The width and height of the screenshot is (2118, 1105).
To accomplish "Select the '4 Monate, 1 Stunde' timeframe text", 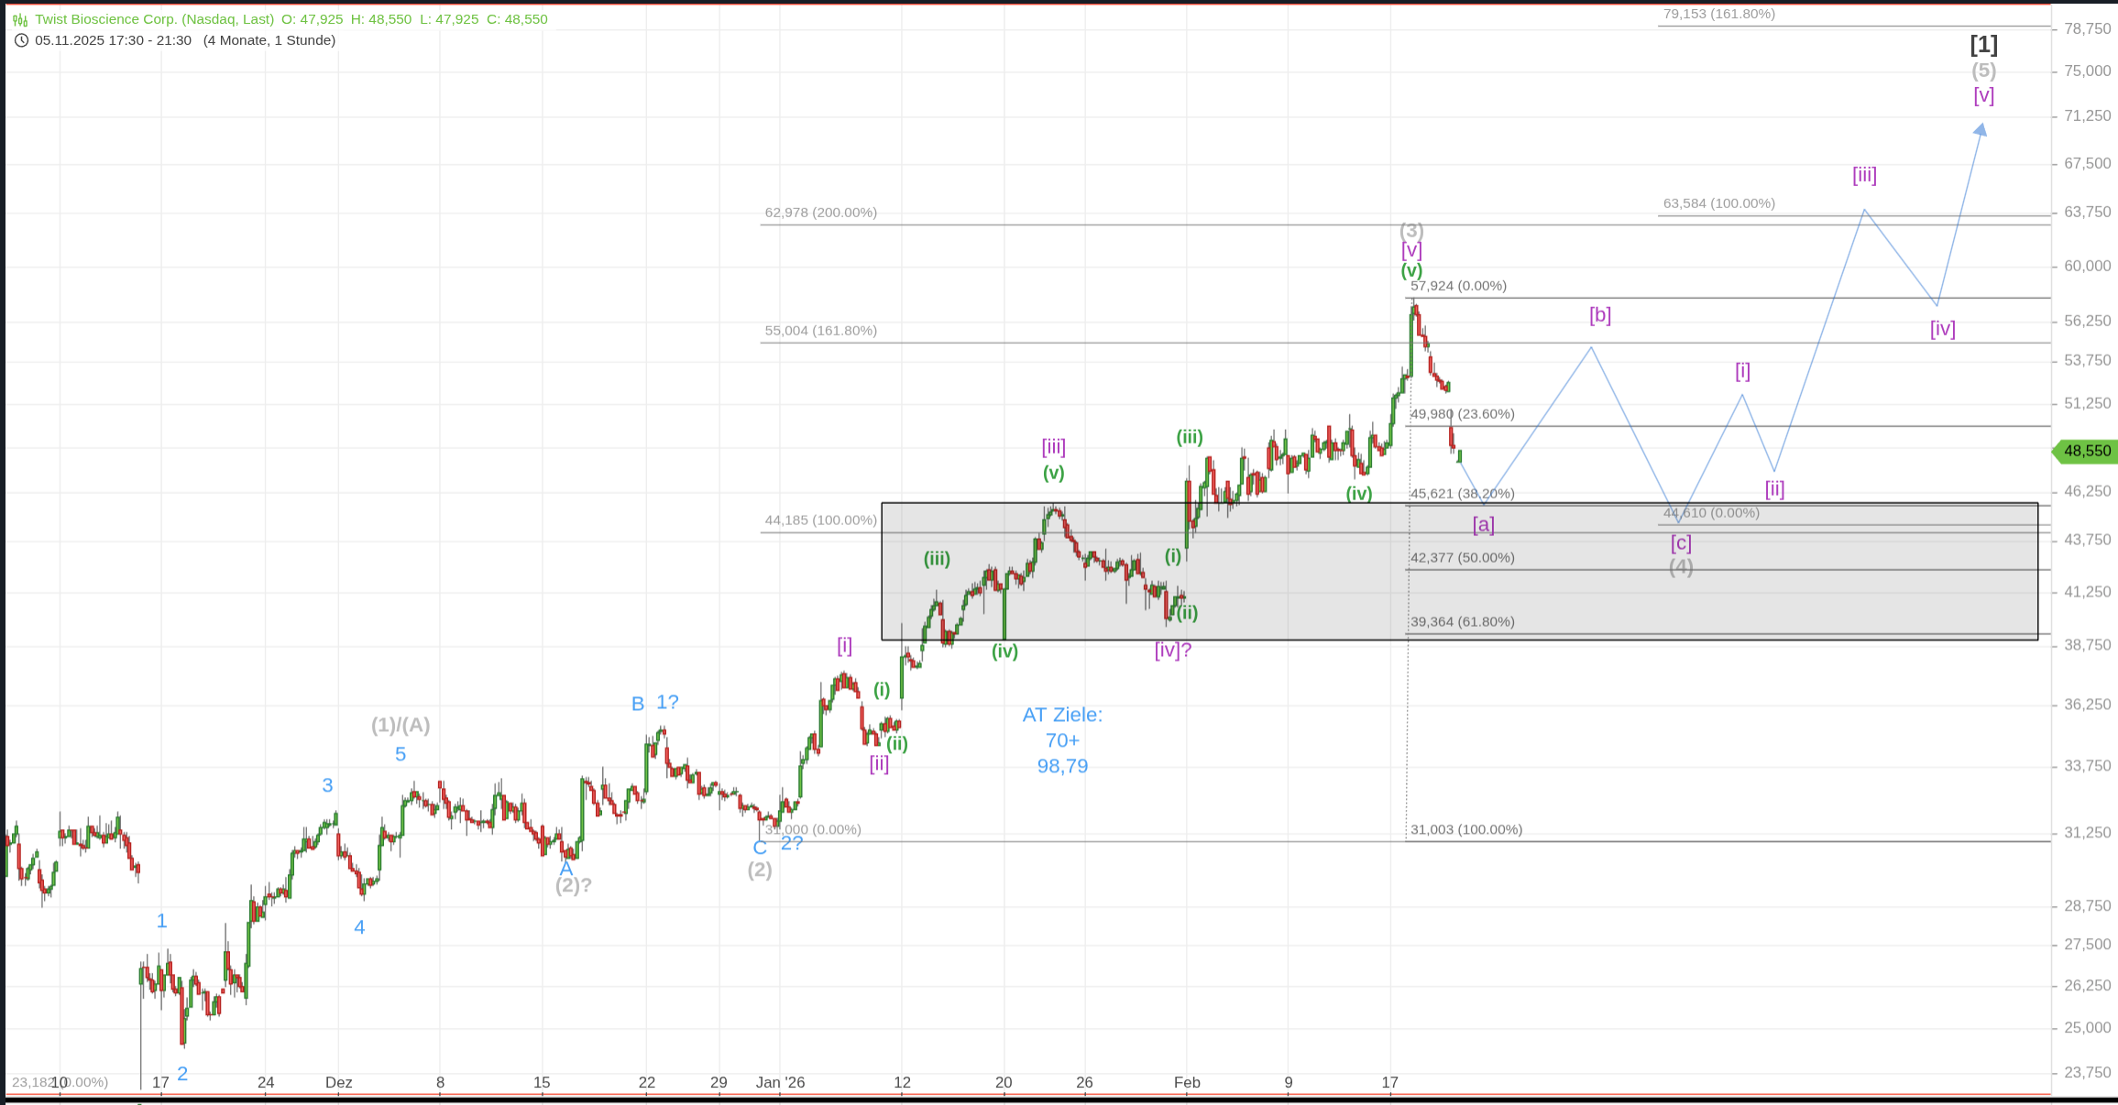I will point(269,40).
